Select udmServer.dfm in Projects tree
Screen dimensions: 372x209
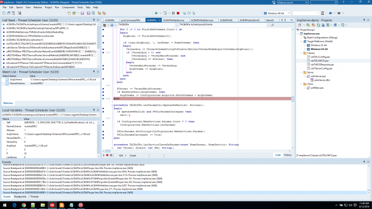pos(322,80)
